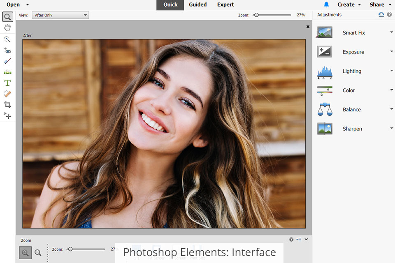Click the Exposure adjustment icon
This screenshot has width=395, height=263.
coord(325,52)
